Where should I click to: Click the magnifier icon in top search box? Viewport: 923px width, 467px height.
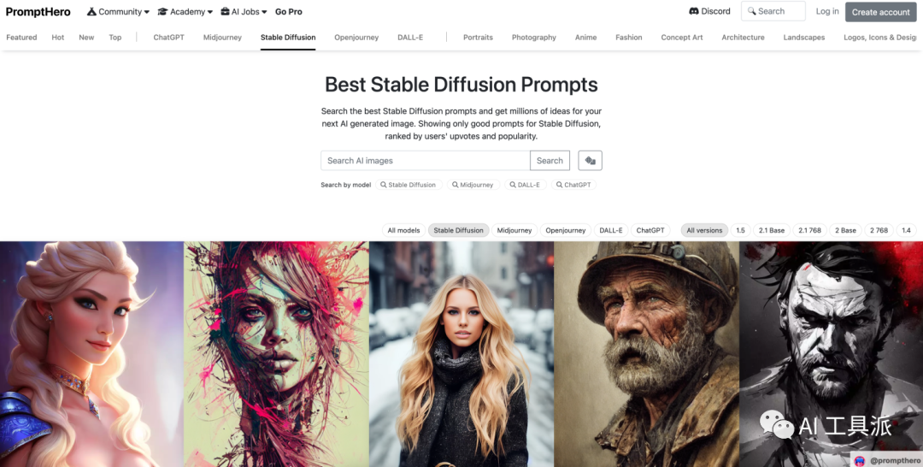[x=751, y=11]
